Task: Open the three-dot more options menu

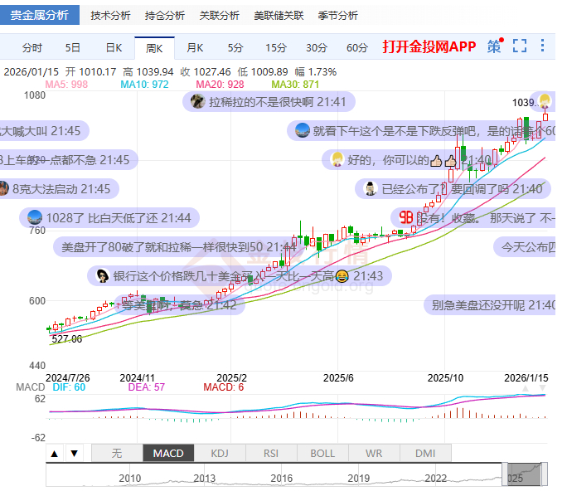Action: (x=542, y=46)
